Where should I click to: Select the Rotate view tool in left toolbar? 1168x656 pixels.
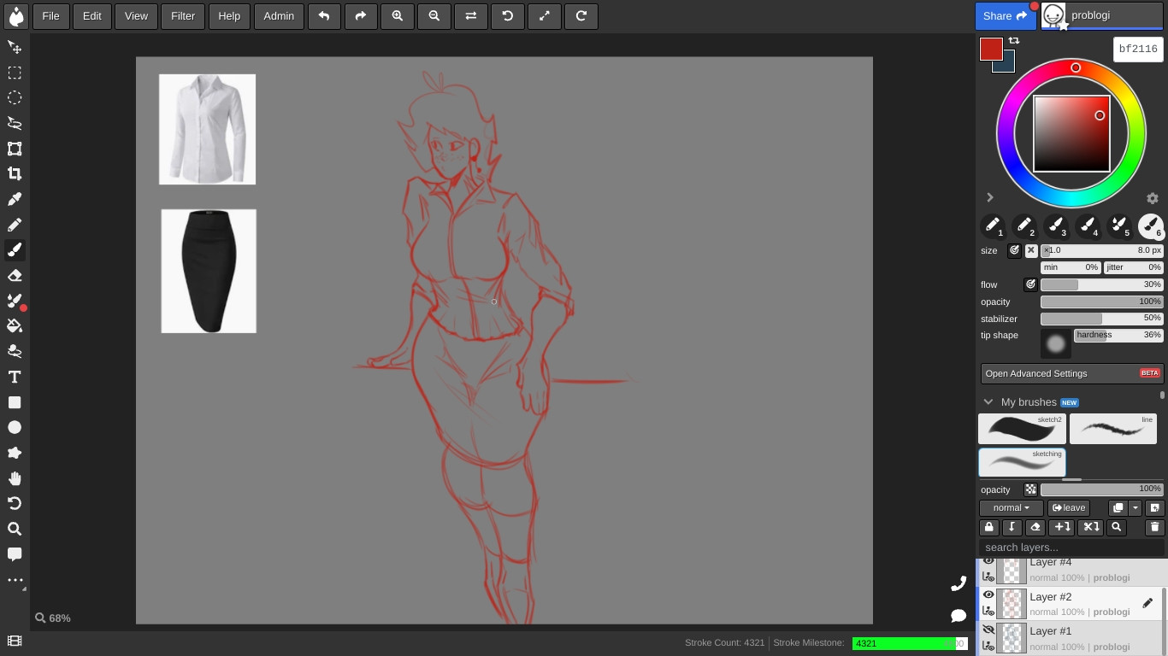point(15,503)
